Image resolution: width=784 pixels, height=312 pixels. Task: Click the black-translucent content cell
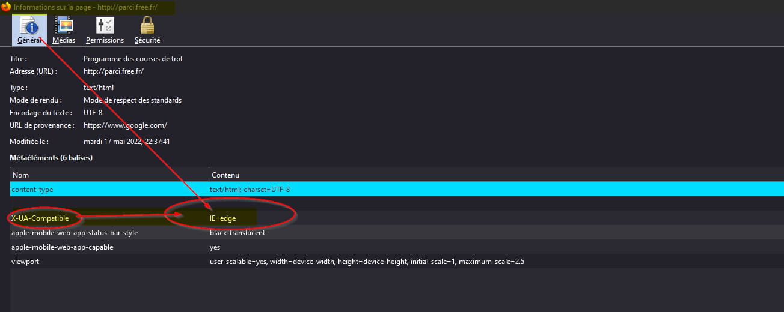coord(237,233)
